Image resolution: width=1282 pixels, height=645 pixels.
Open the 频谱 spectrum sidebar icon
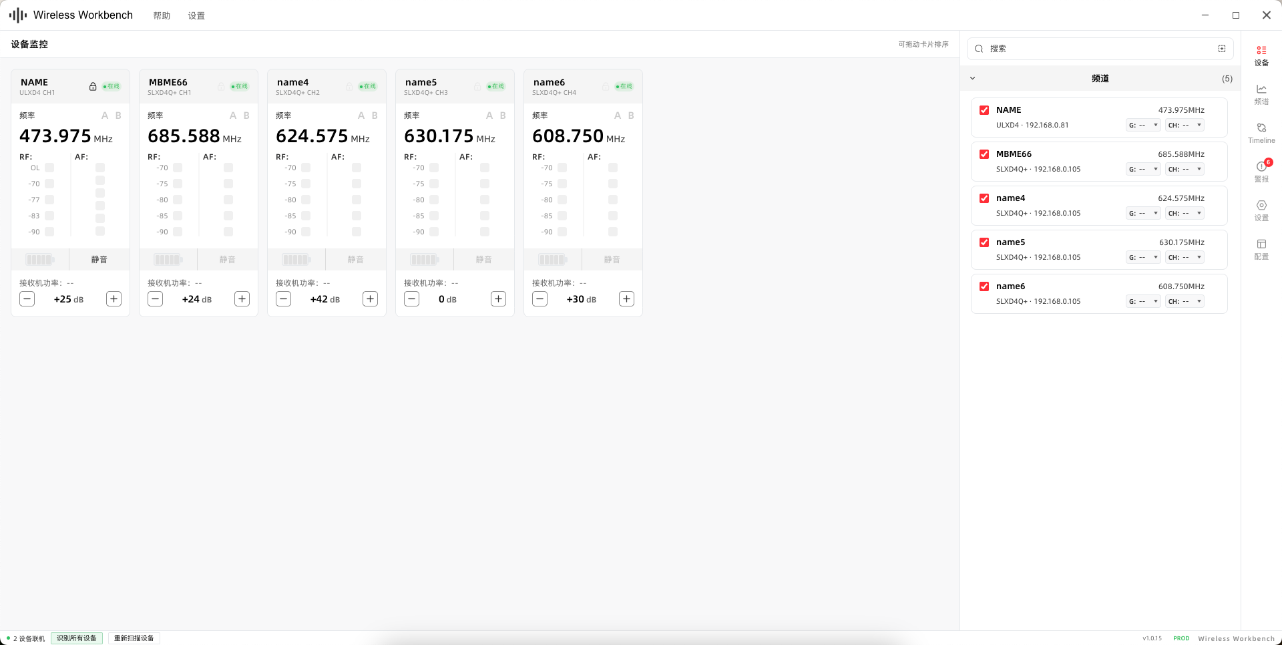point(1261,94)
